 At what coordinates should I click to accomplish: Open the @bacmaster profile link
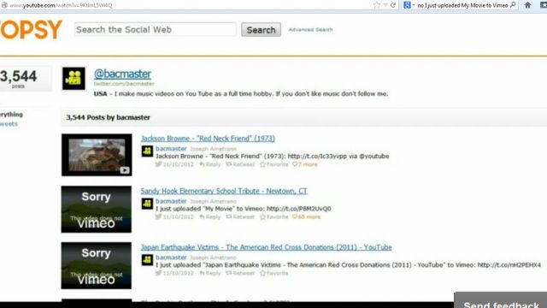tap(122, 74)
